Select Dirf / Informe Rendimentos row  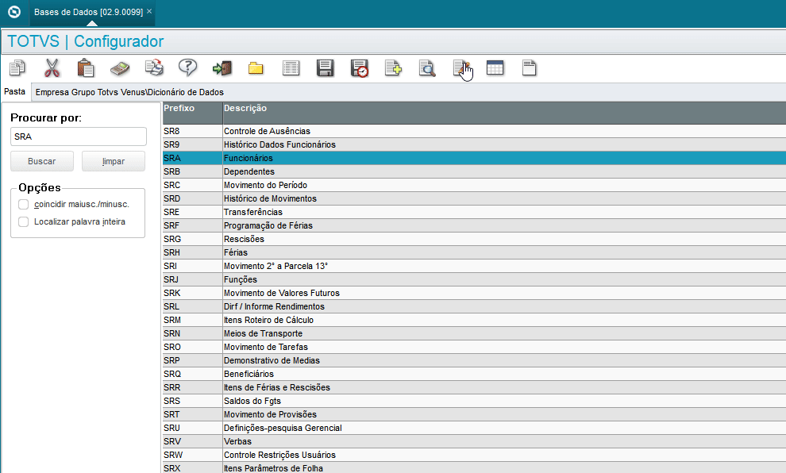474,306
